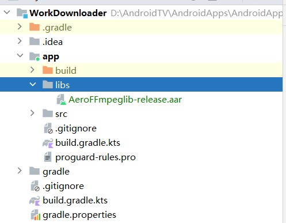This screenshot has height=223, width=286.
Task: Open gradle.properties file
Action: click(79, 215)
